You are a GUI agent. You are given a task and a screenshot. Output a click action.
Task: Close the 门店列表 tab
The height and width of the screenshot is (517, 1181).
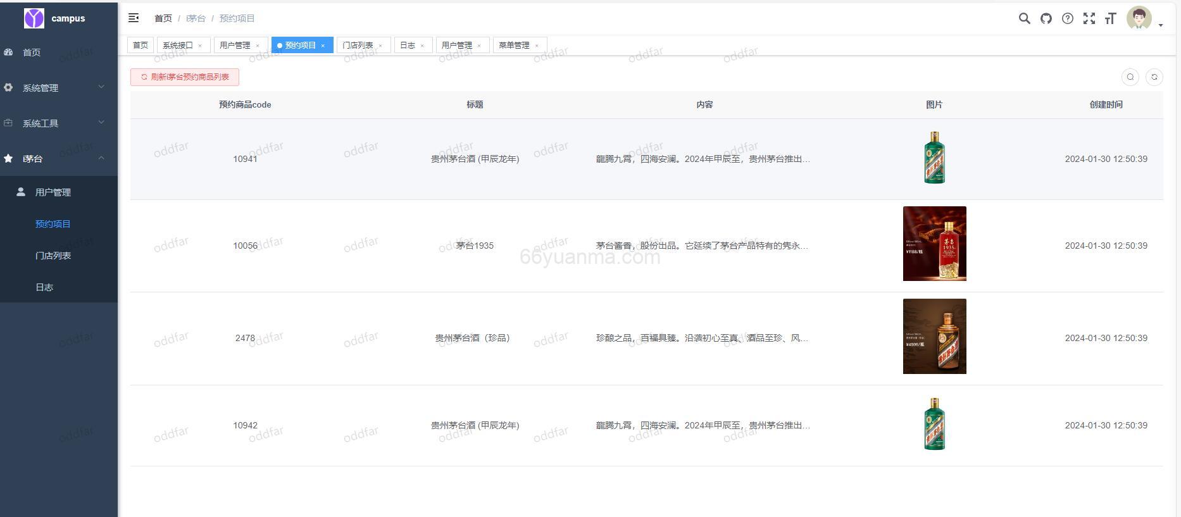pos(380,46)
